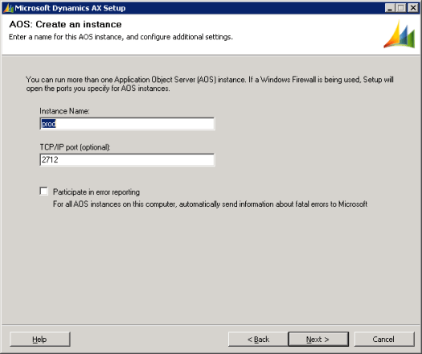Click the Help button
The width and height of the screenshot is (422, 354).
tap(40, 340)
